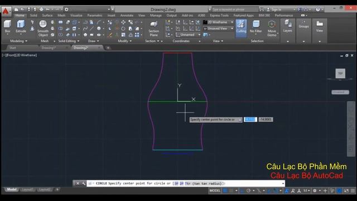Click the Open file icon in Quick Access toolbar
The height and width of the screenshot is (201, 357).
tap(22, 9)
